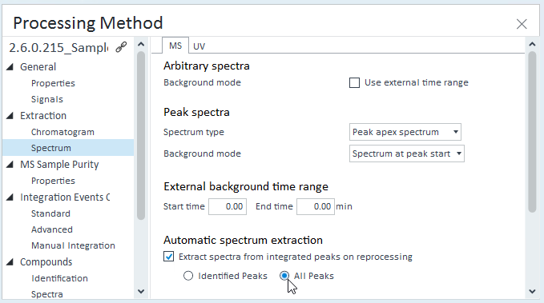Select the Identified Peaks radio button
The height and width of the screenshot is (303, 544).
click(188, 276)
